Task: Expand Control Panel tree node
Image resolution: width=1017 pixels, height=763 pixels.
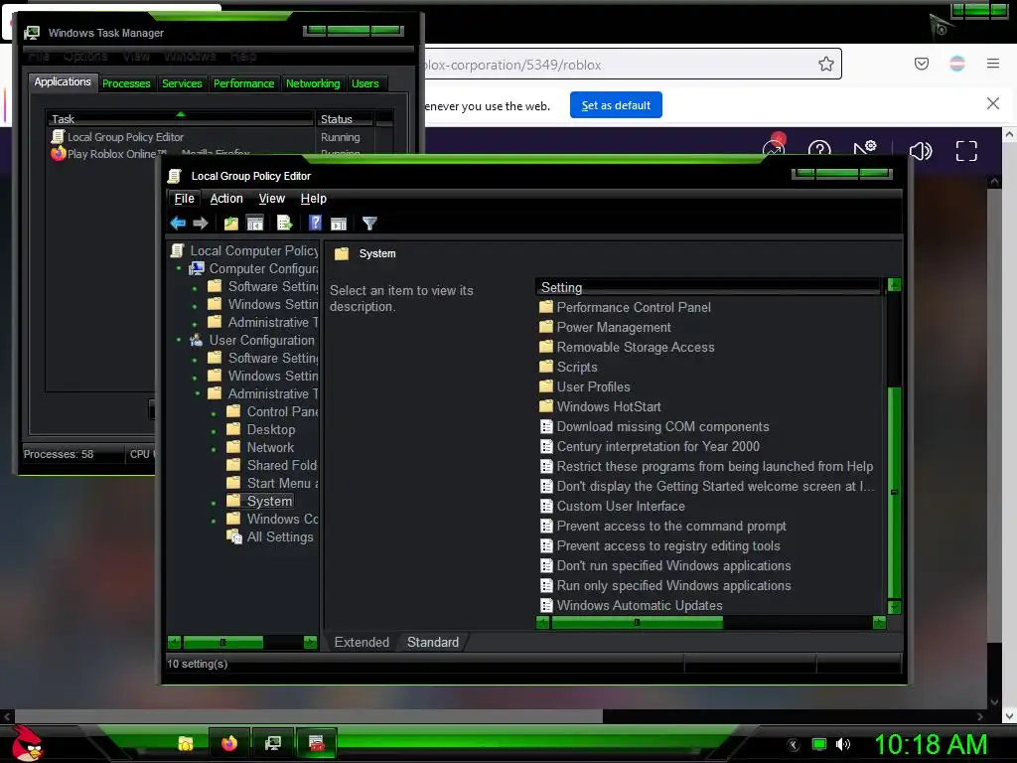Action: (x=214, y=412)
